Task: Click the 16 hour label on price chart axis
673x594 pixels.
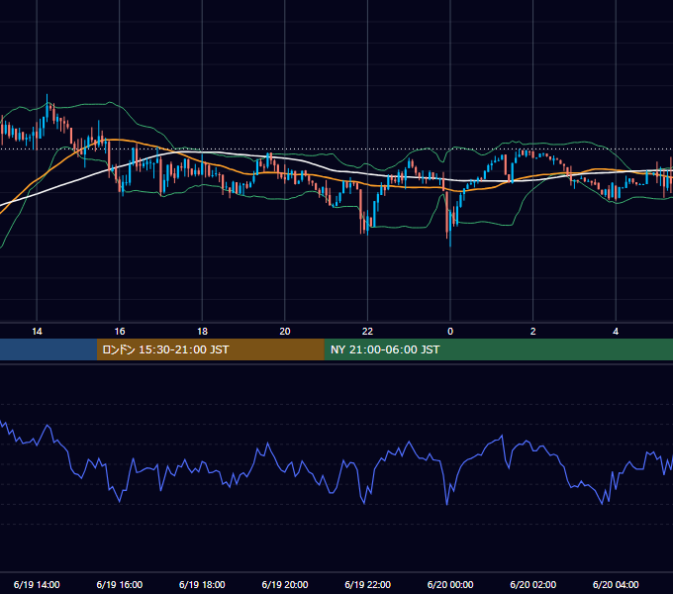Action: coord(120,332)
